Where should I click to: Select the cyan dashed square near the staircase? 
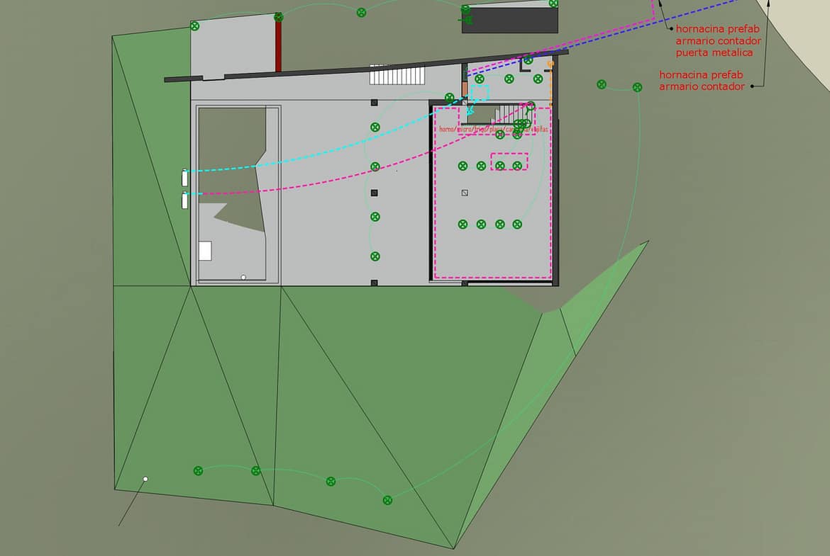[481, 93]
